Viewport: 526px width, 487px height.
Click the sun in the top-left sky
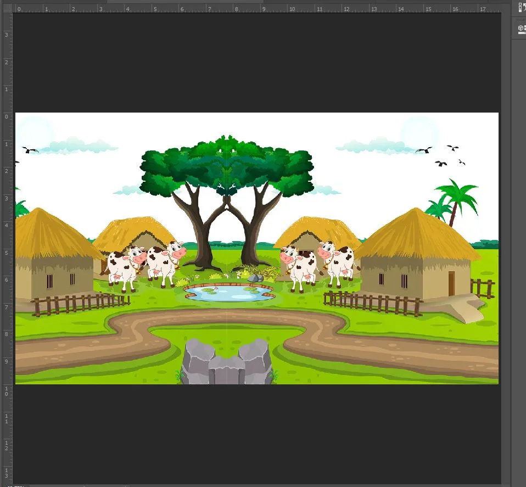[x=34, y=132]
